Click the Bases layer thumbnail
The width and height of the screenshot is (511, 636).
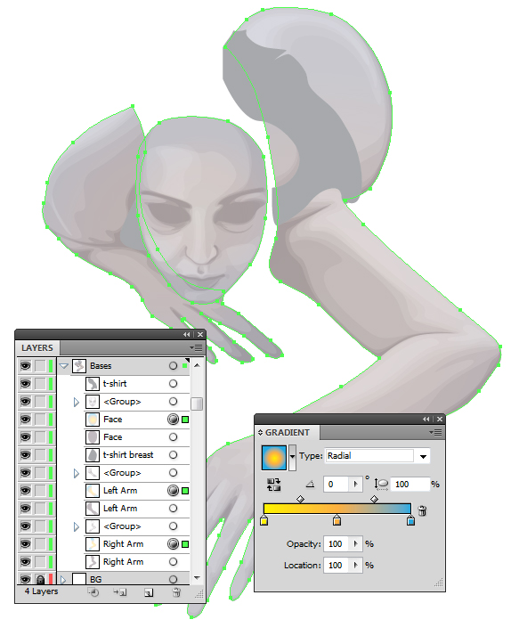click(79, 366)
